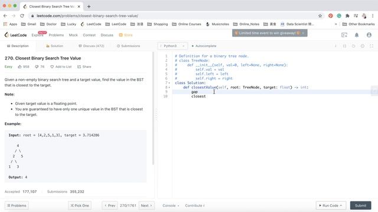Viewport: 378px width, 212px height.
Task: Open the LeetCode playground icon
Action: pos(344,35)
